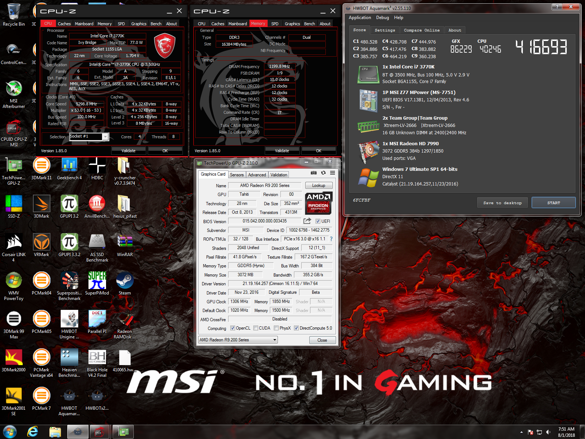Viewport: 585px width, 439px height.
Task: Open AMD Radeon R9 200 Series dropdown
Action: (238, 340)
